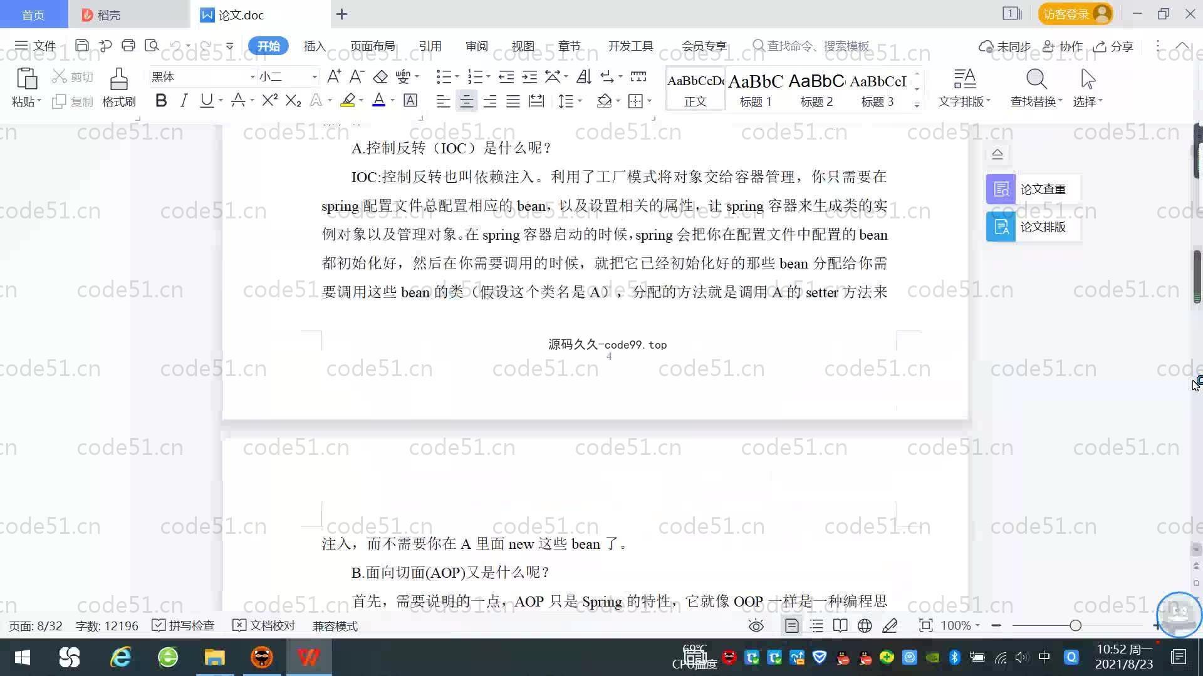
Task: Click the zoom slider handle
Action: (1076, 625)
